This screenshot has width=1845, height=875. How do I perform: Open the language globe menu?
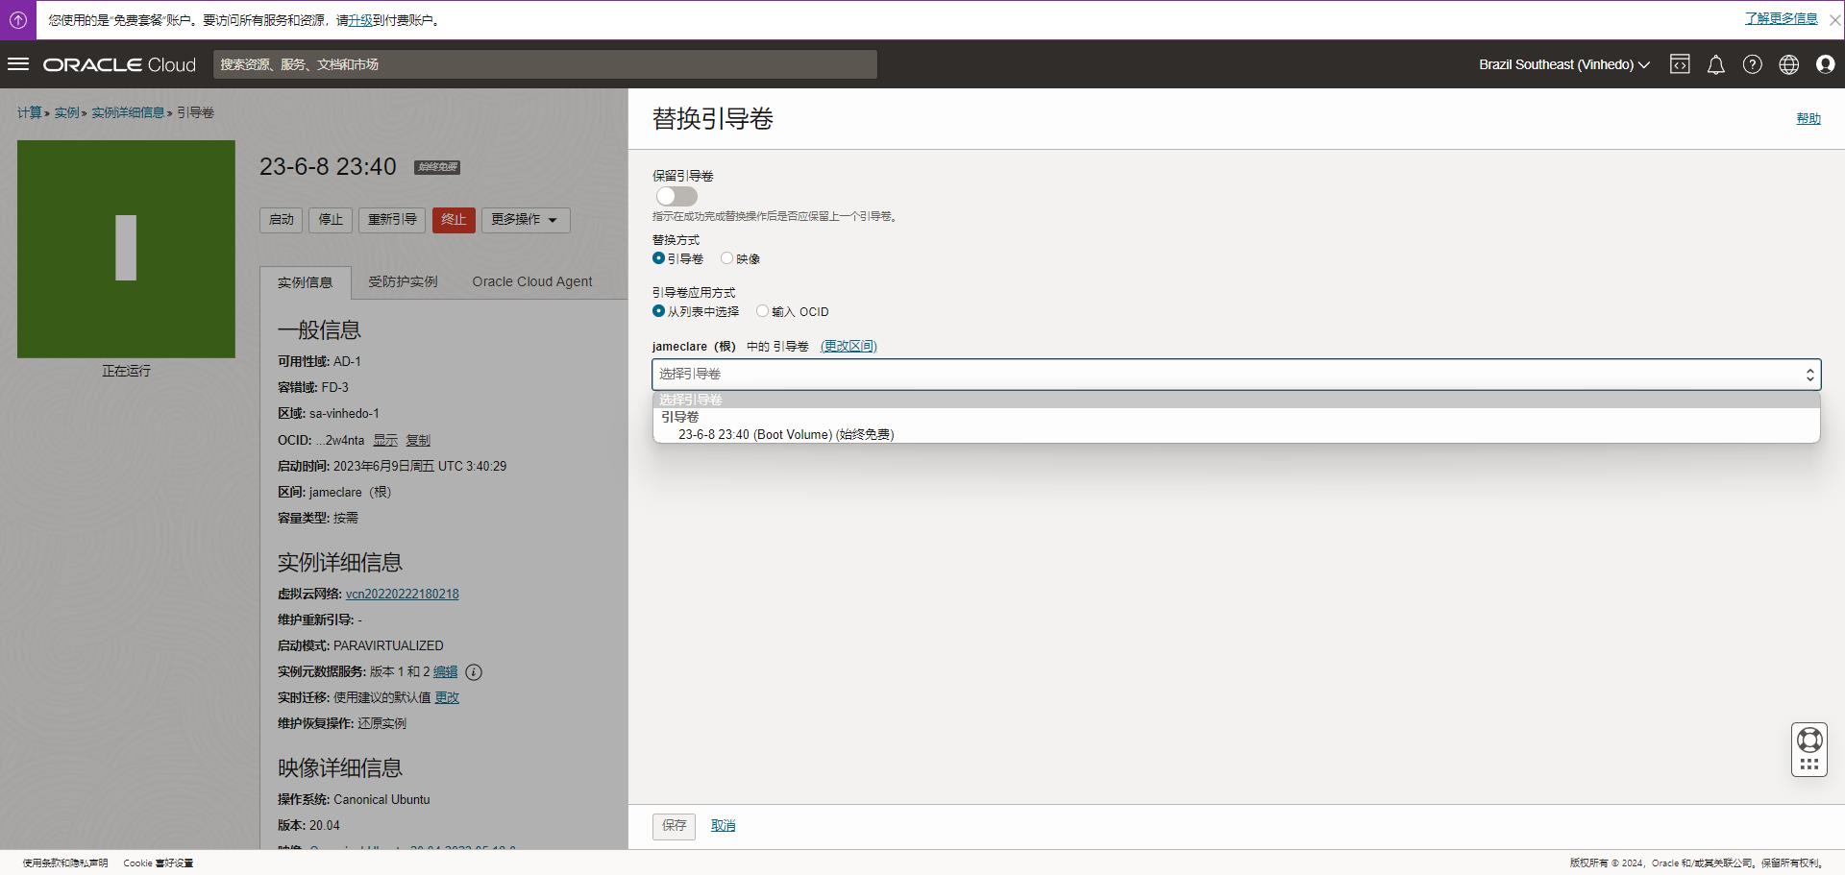point(1788,64)
